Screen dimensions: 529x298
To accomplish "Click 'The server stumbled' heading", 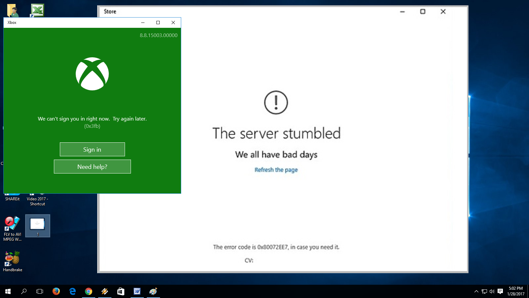I will (x=276, y=133).
